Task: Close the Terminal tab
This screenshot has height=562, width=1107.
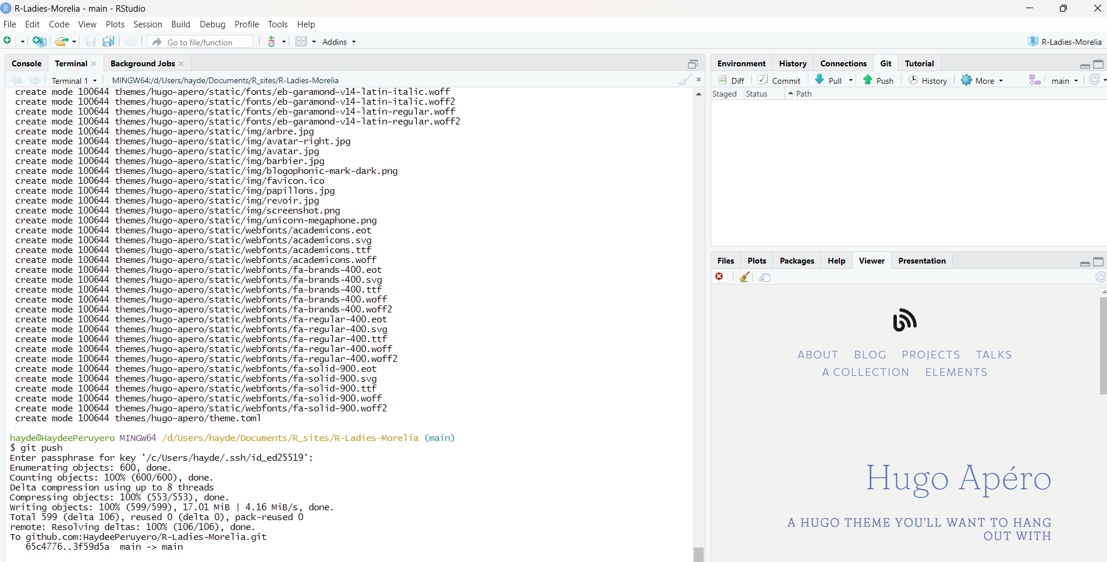Action: (x=94, y=64)
